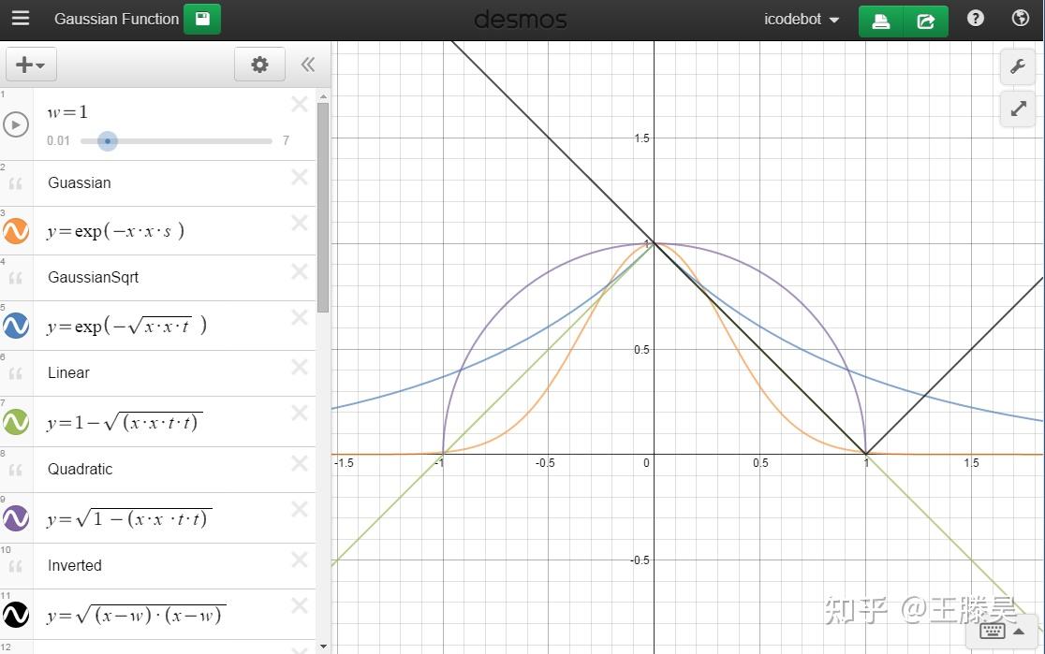Click the expression list scrollbar thumb
The height and width of the screenshot is (654, 1045).
[323, 207]
